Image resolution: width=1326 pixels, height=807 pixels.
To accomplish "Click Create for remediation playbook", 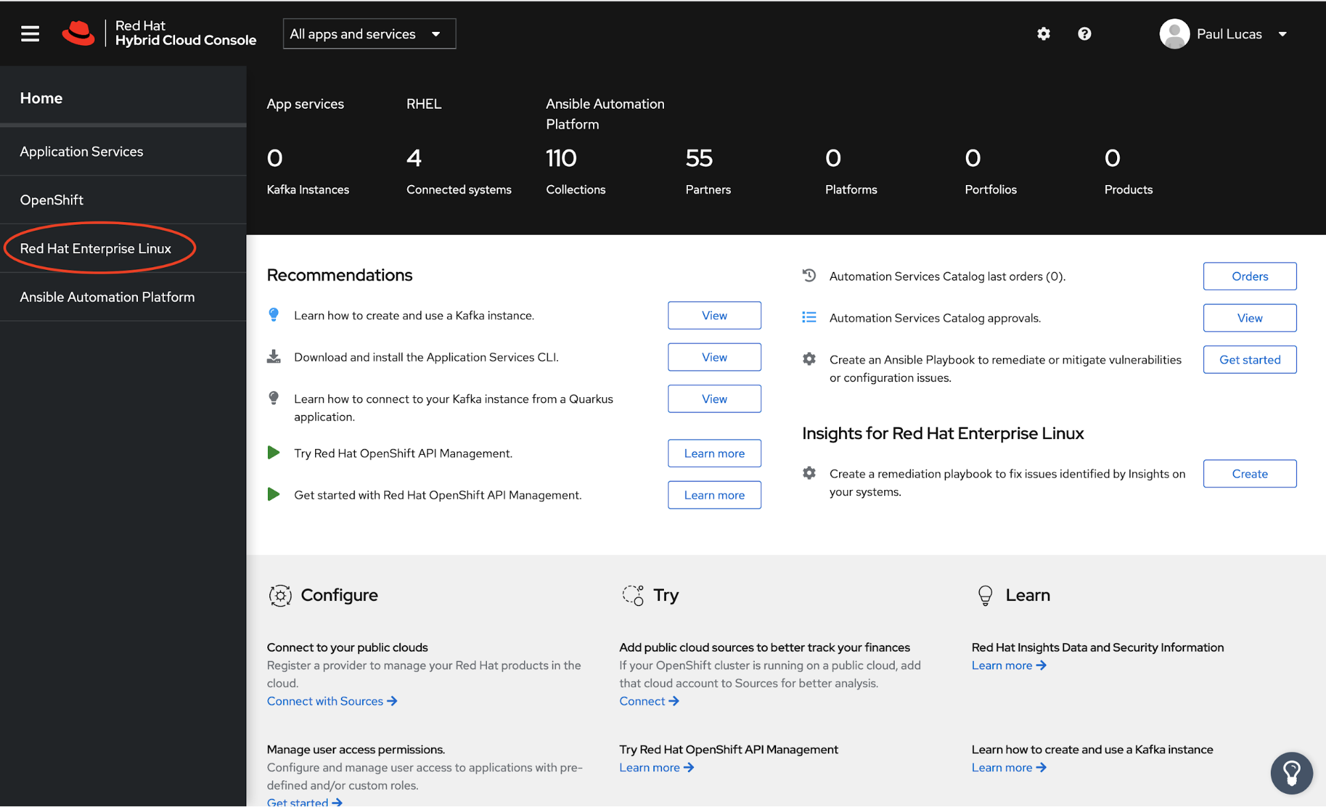I will click(1249, 474).
